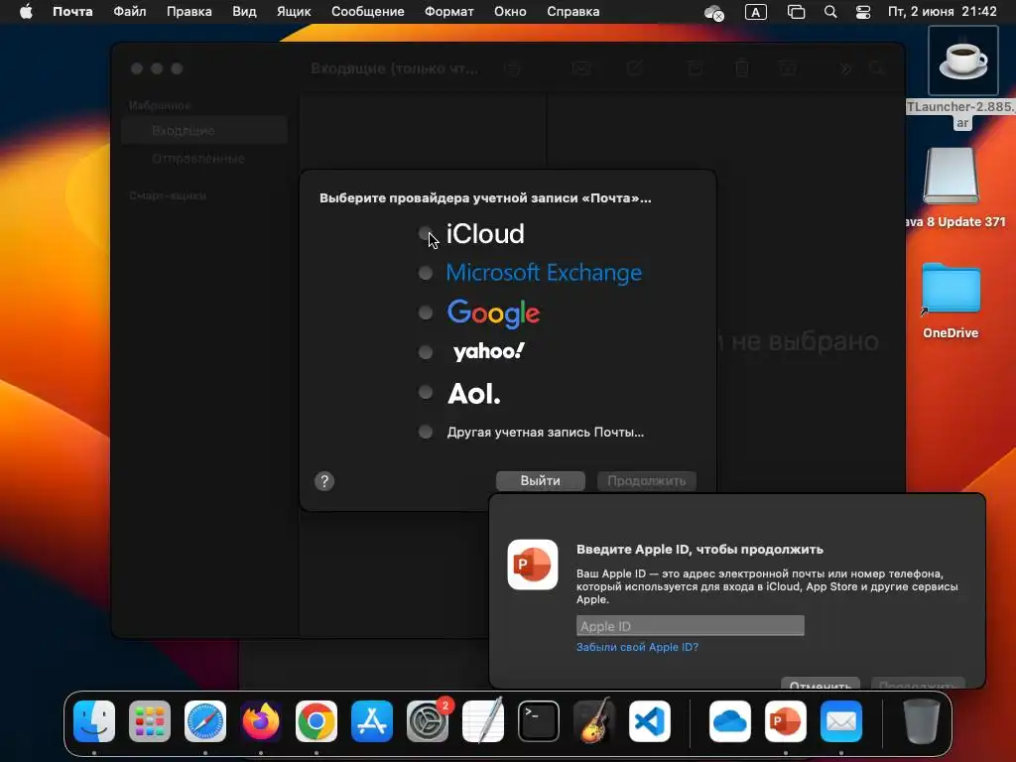The image size is (1016, 762).
Task: Click "Смарт-ящики" sidebar section header
Action: (x=167, y=195)
